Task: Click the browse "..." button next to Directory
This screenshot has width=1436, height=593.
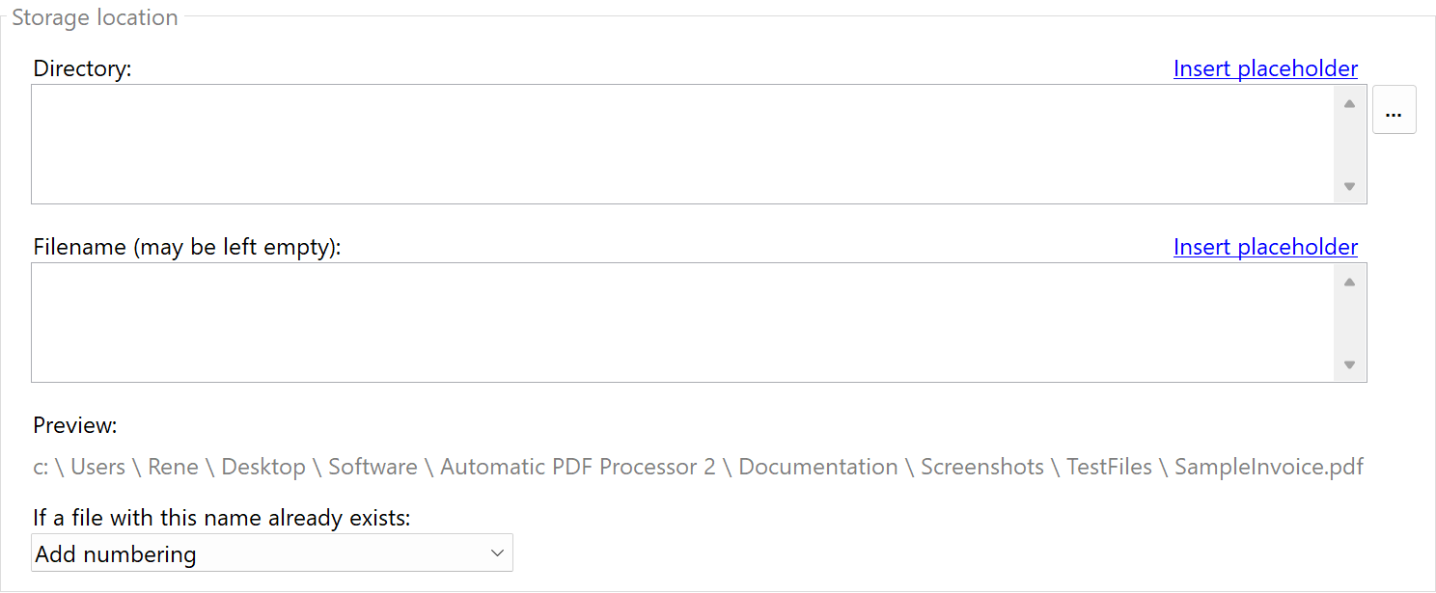Action: pyautogui.click(x=1394, y=109)
